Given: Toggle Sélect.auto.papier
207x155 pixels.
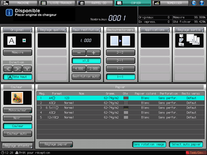Looking at the screenshot, I should [186, 144].
